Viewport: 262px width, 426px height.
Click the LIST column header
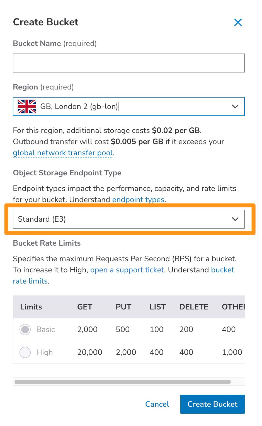158,307
